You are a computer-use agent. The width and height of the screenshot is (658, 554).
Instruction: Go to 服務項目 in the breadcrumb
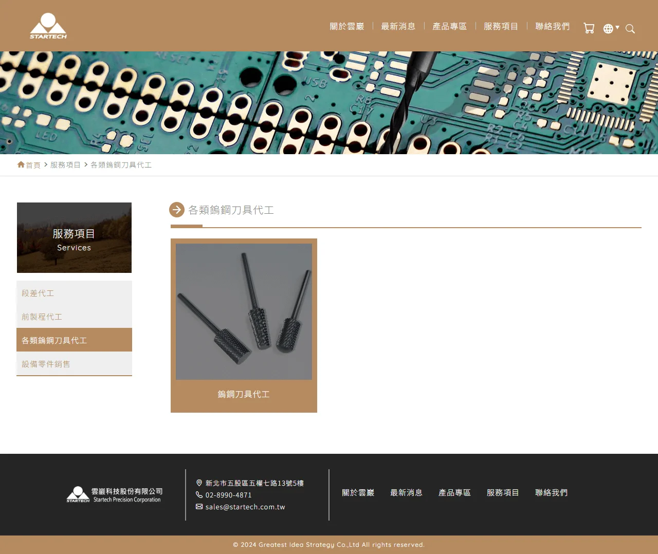click(x=65, y=165)
